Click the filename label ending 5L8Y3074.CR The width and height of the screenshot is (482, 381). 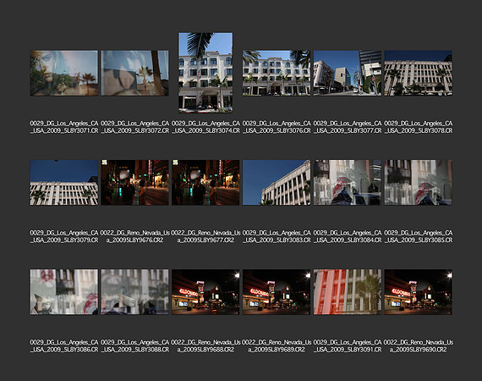(205, 127)
